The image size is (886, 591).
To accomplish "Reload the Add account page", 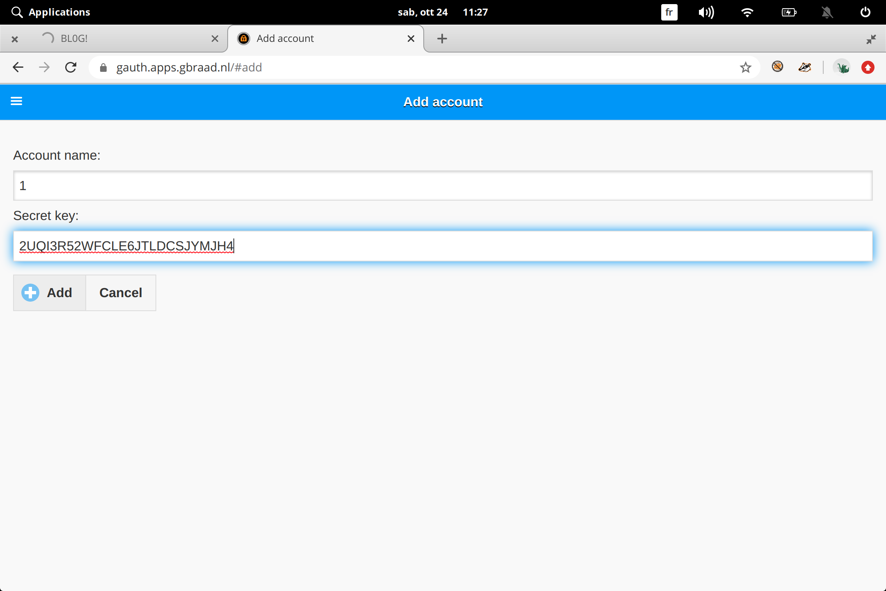I will (x=71, y=67).
